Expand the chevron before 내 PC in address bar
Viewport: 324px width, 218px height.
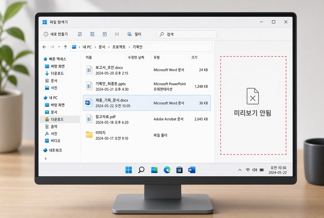pyautogui.click(x=79, y=47)
